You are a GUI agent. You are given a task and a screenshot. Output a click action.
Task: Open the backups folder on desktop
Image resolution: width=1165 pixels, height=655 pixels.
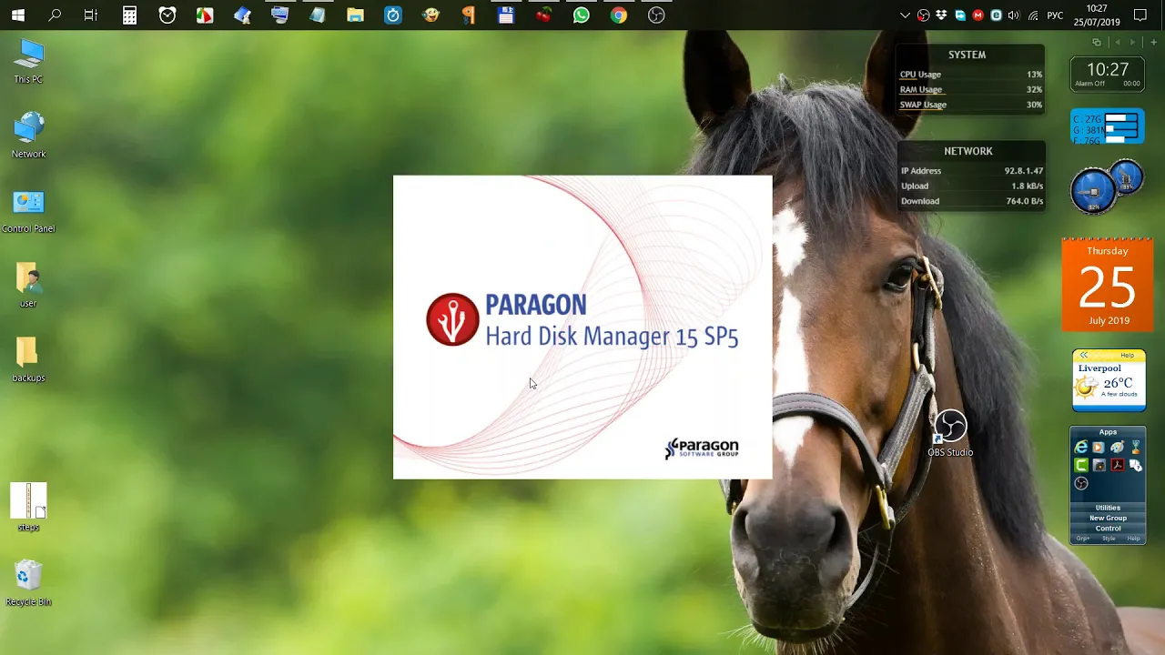point(28,359)
